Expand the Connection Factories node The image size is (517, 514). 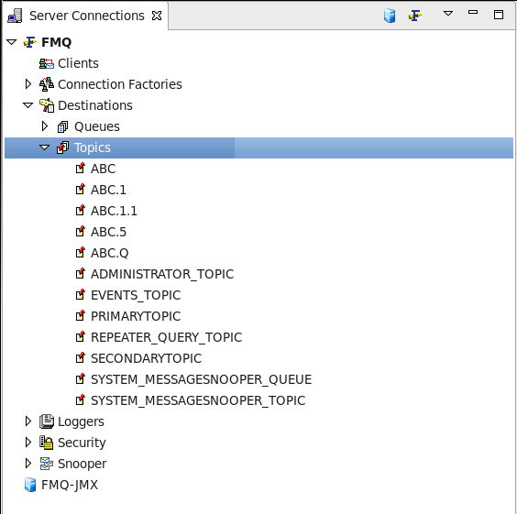click(x=28, y=84)
